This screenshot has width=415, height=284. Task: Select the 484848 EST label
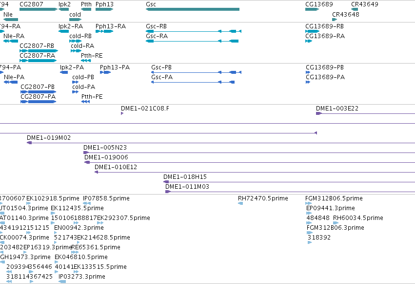318,218
